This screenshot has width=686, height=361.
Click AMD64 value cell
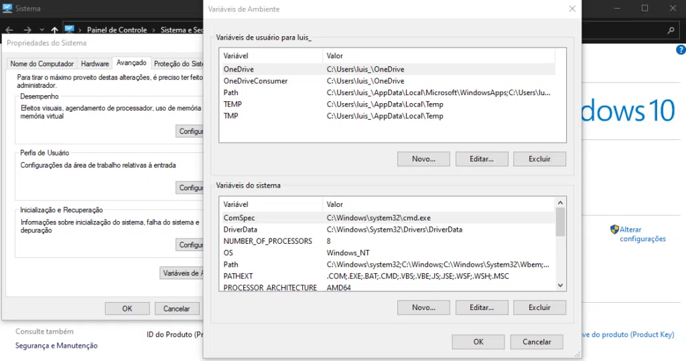(x=338, y=287)
